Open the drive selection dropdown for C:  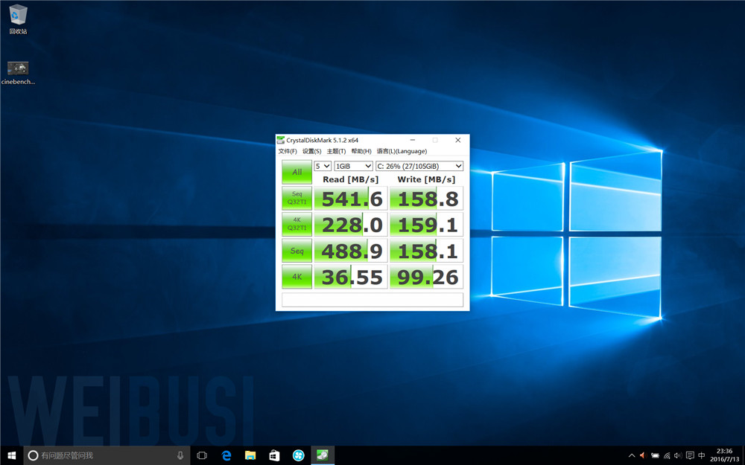419,166
